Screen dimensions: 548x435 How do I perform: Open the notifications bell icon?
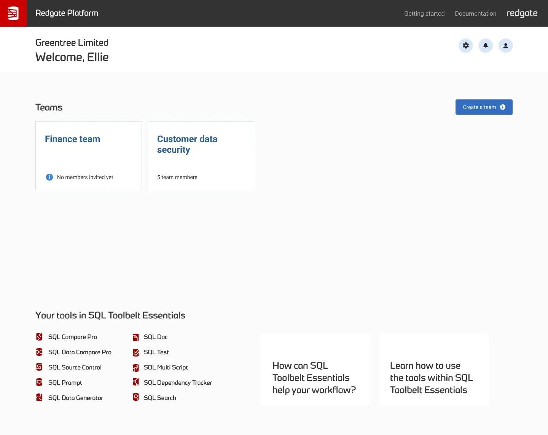pyautogui.click(x=486, y=46)
